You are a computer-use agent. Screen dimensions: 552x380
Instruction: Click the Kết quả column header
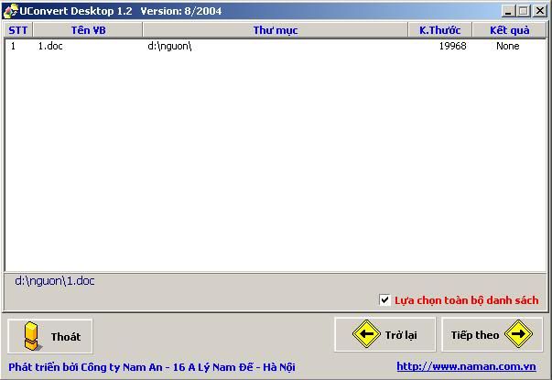(x=509, y=30)
